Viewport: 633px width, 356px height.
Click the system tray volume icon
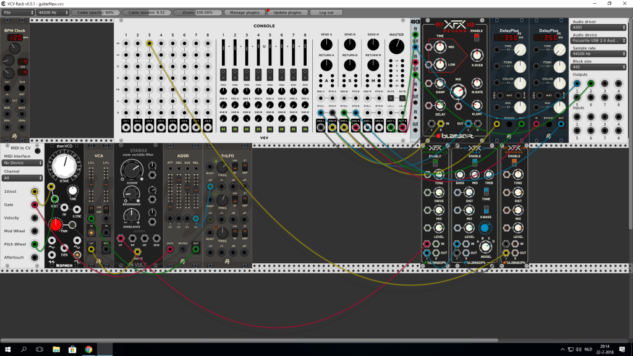click(579, 349)
